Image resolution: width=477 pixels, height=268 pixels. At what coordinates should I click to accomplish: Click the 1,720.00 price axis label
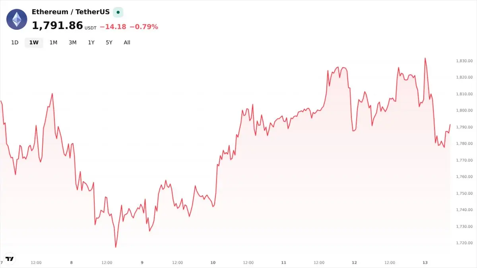(464, 243)
